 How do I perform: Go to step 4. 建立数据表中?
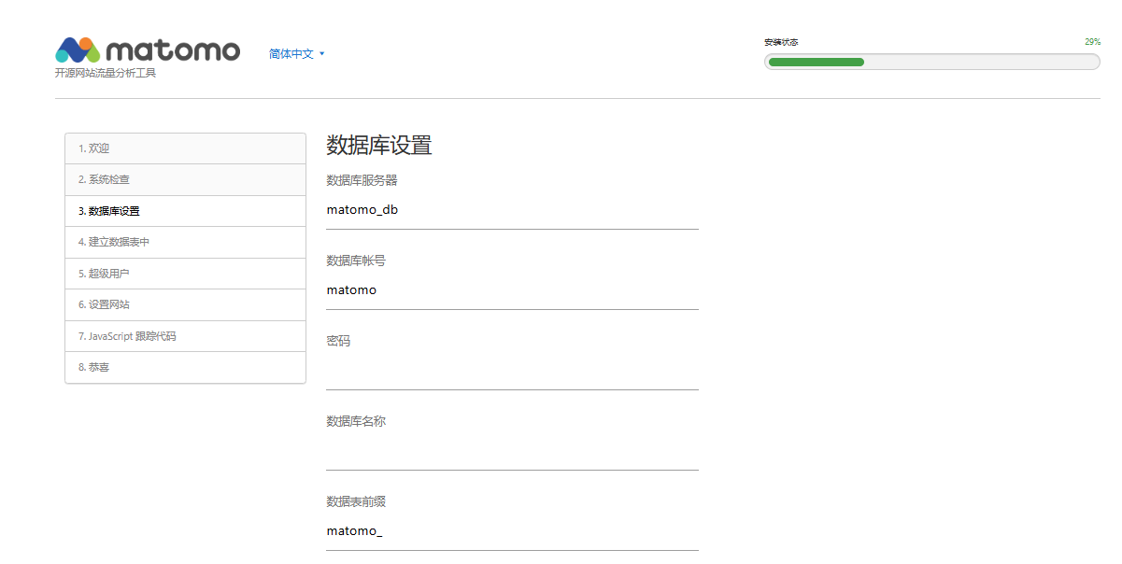[185, 242]
